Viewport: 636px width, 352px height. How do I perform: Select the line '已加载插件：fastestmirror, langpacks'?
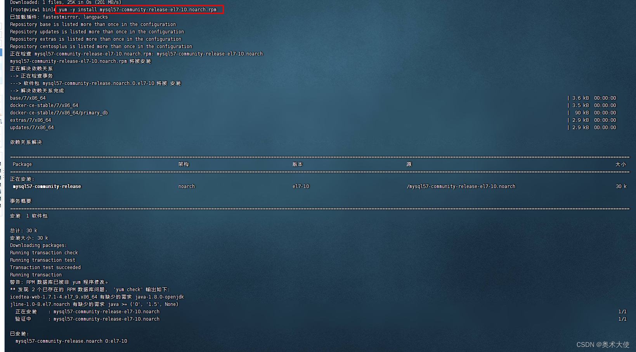coord(59,17)
